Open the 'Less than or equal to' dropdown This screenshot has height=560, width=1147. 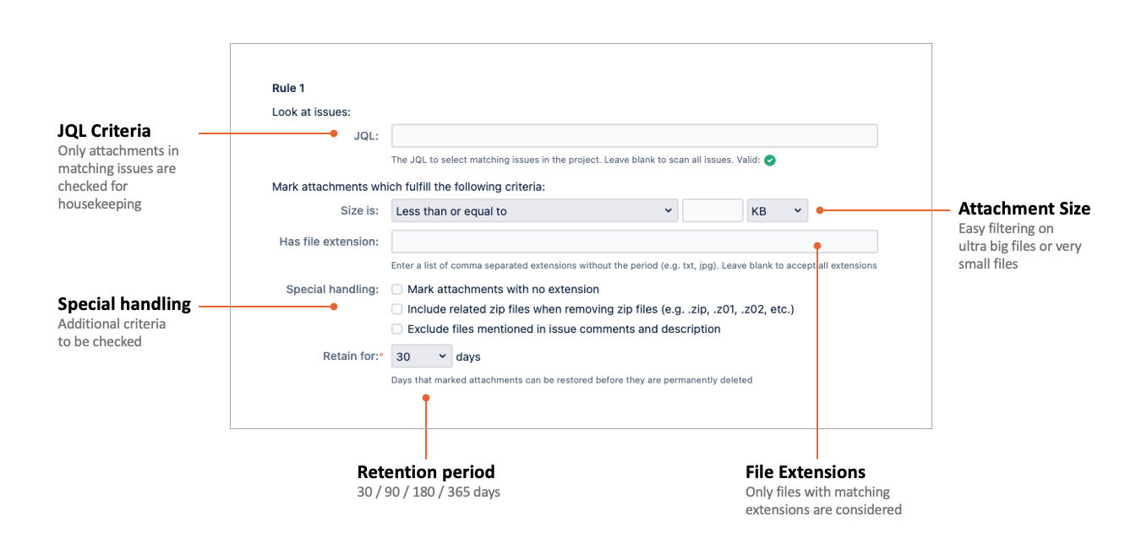[x=535, y=211]
